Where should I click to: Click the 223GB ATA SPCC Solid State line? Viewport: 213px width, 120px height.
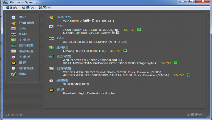[x=112, y=72]
